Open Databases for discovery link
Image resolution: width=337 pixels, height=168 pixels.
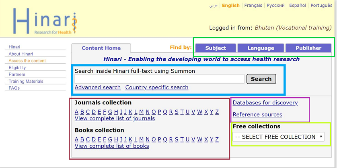coord(265,102)
